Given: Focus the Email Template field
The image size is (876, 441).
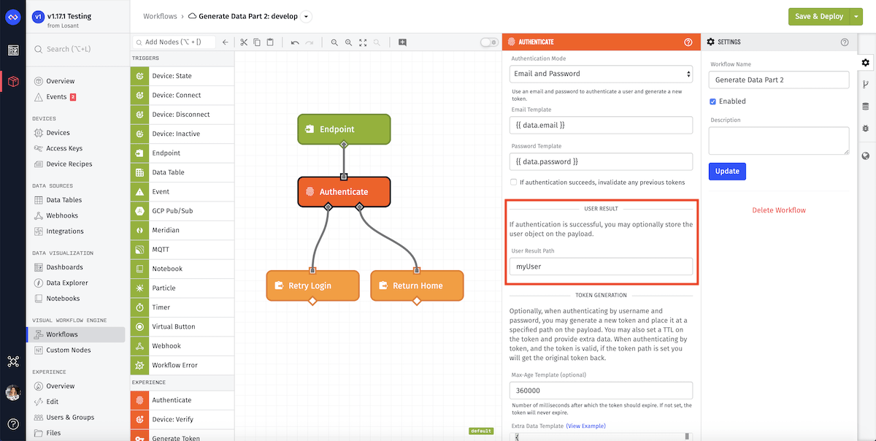Looking at the screenshot, I should (x=601, y=125).
